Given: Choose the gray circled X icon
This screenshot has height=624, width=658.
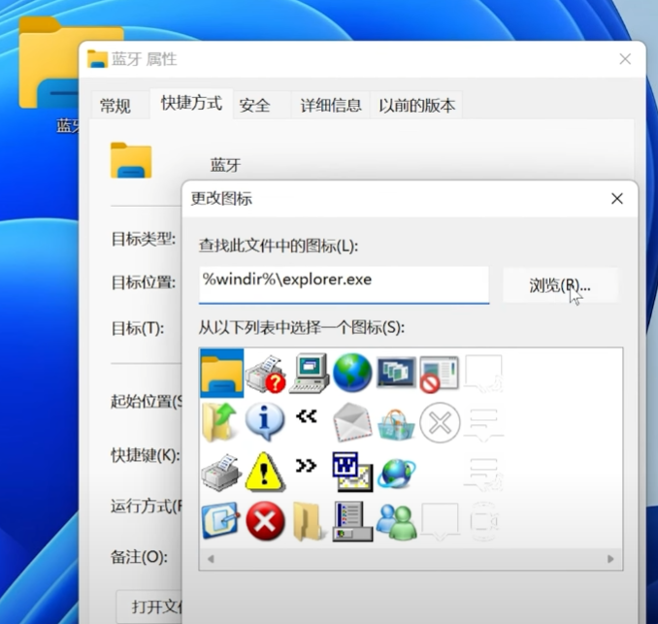Looking at the screenshot, I should click(x=440, y=422).
